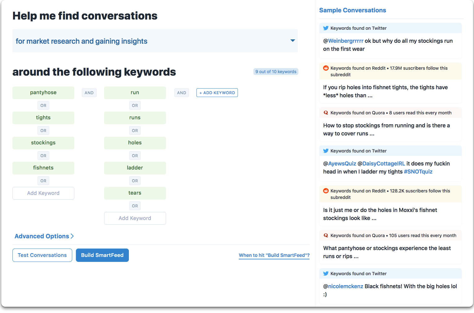Toggle the first AND operator after pantyhose
474x313 pixels.
coord(89,93)
